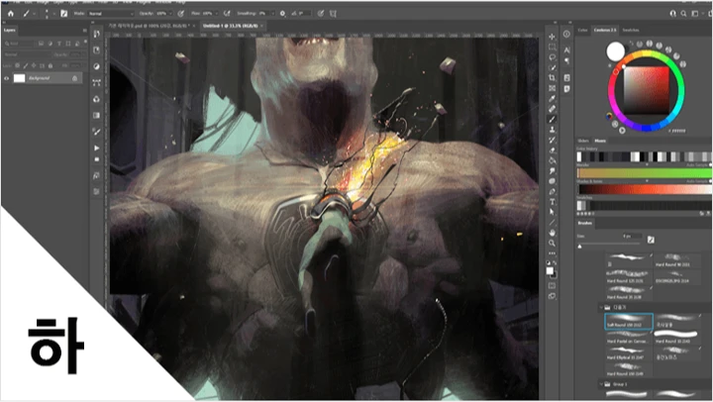The height and width of the screenshot is (402, 713).
Task: Open smoothing options gear menu
Action: 282,14
